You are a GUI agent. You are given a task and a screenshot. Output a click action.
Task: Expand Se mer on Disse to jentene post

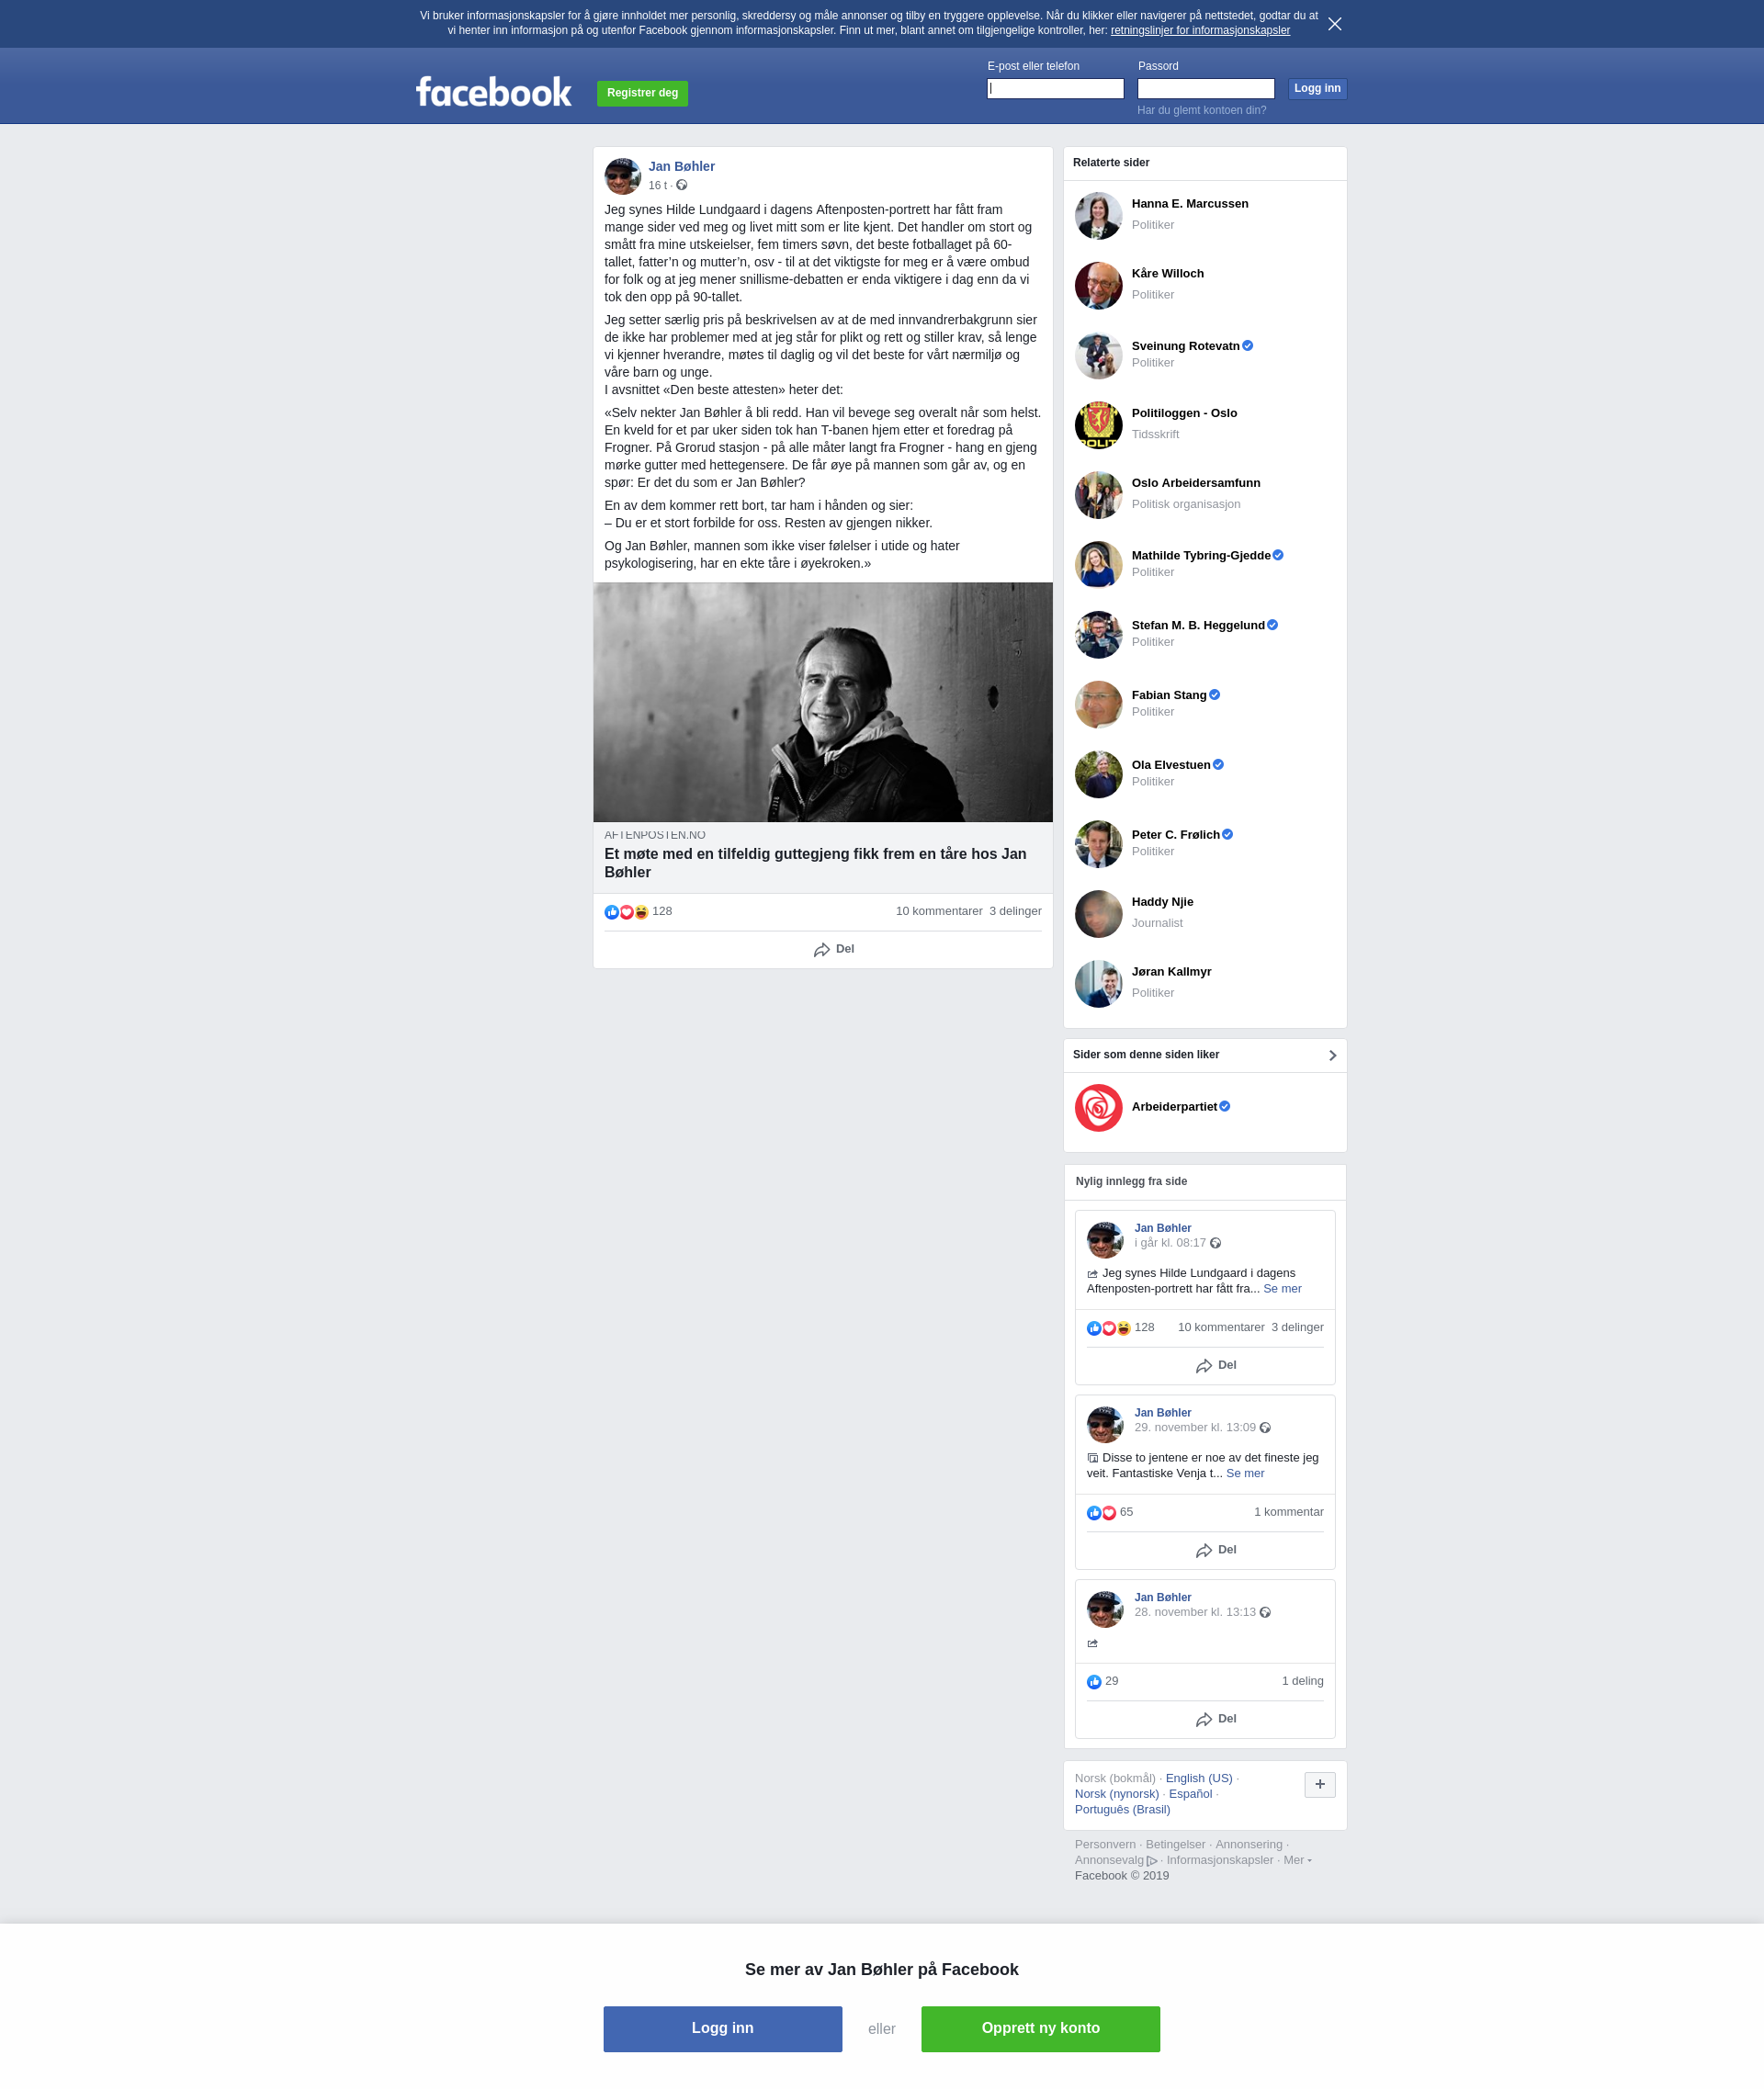1245,1474
